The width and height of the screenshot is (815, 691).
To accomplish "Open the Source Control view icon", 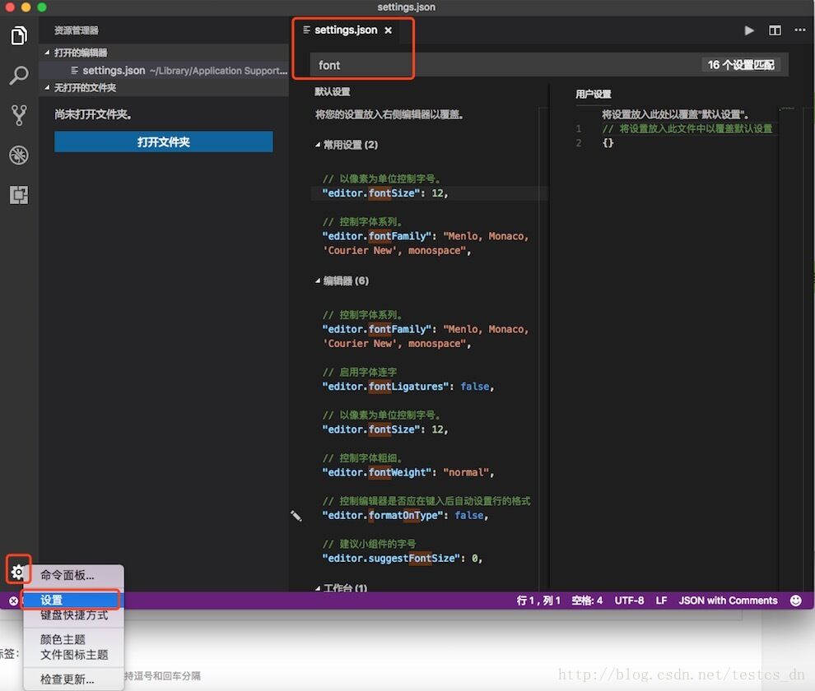I will point(18,115).
